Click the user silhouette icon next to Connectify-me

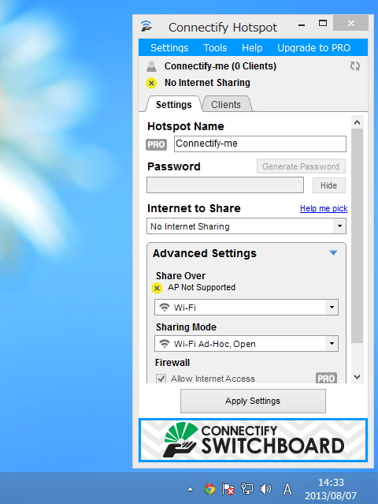click(x=151, y=66)
